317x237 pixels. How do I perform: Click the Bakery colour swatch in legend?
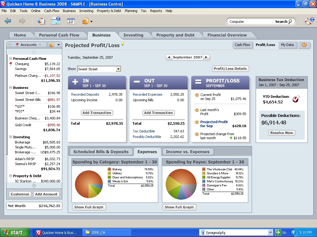109,169
